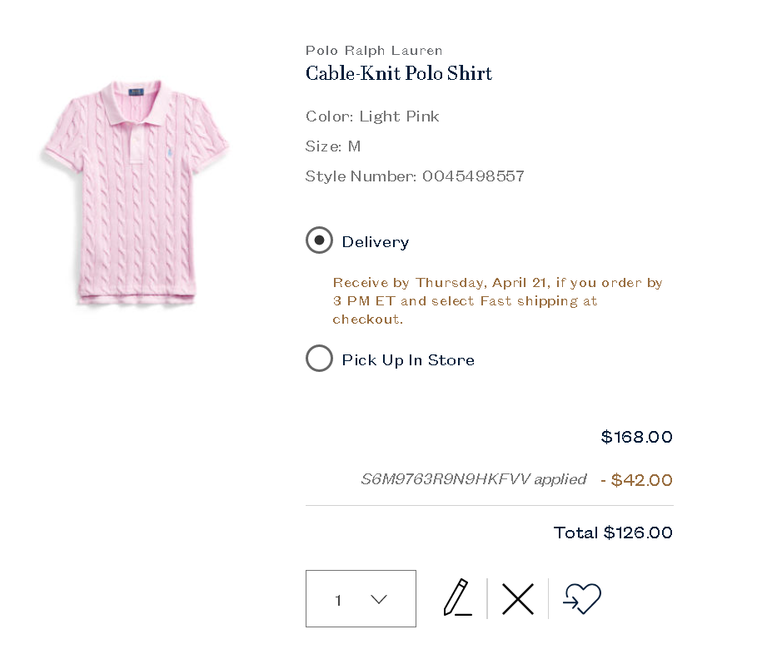The image size is (767, 649).
Task: Open the pink polo shirt product image
Action: click(136, 195)
